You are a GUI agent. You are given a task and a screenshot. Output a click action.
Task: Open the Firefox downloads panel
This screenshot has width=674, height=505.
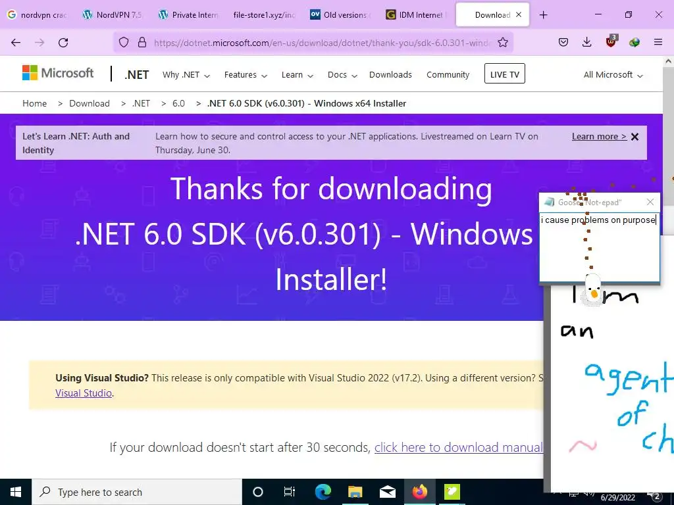(586, 42)
